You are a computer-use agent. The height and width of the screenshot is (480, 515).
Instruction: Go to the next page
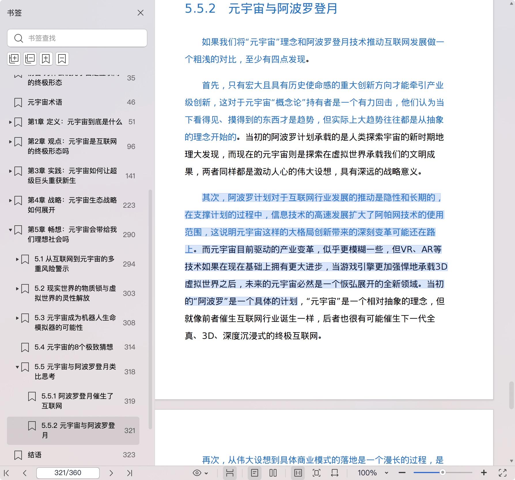(x=111, y=473)
